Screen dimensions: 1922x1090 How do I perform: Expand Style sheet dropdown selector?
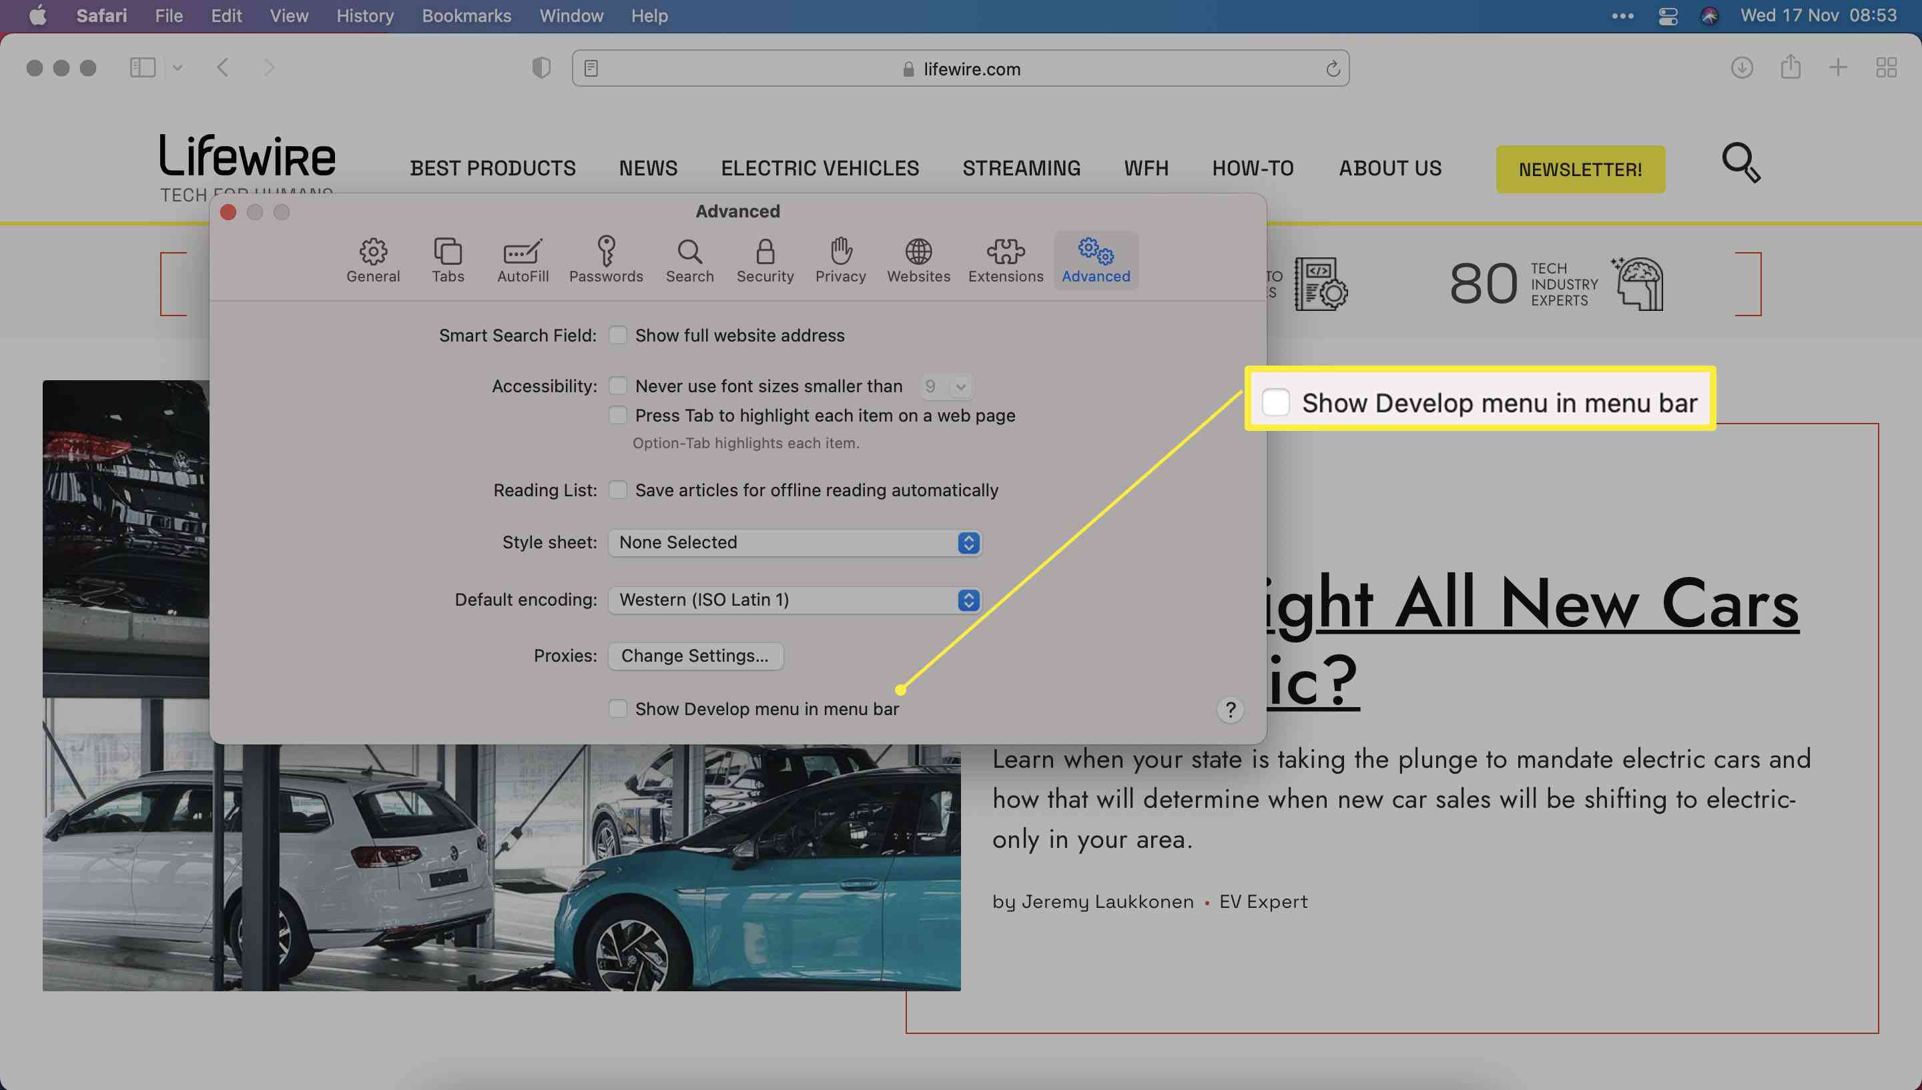968,542
